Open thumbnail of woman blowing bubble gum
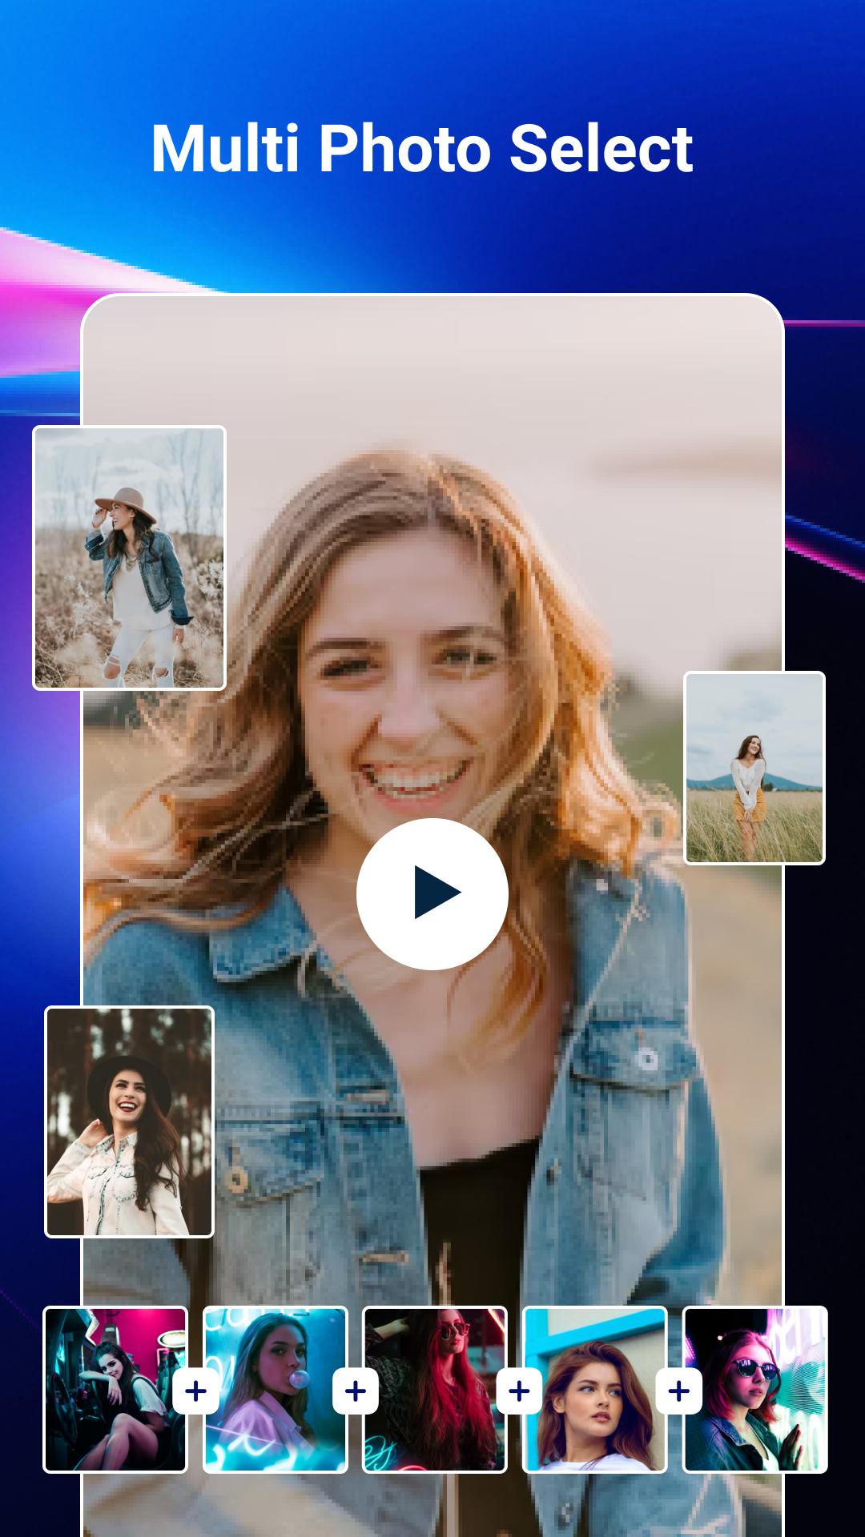Screen dimensions: 865x1537 (x=276, y=1389)
